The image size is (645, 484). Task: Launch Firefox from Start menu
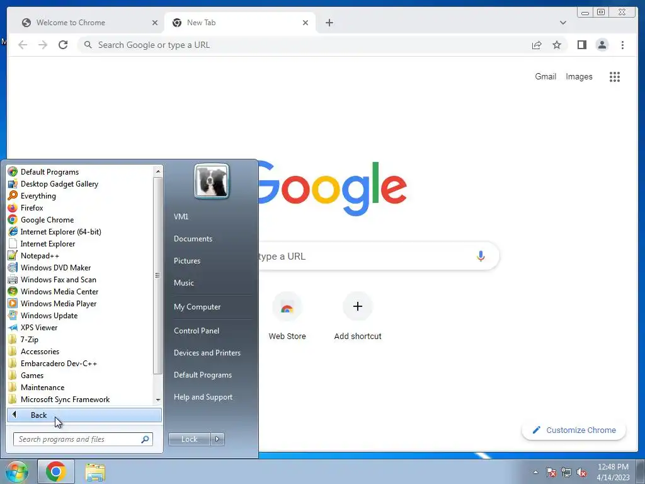pos(31,208)
